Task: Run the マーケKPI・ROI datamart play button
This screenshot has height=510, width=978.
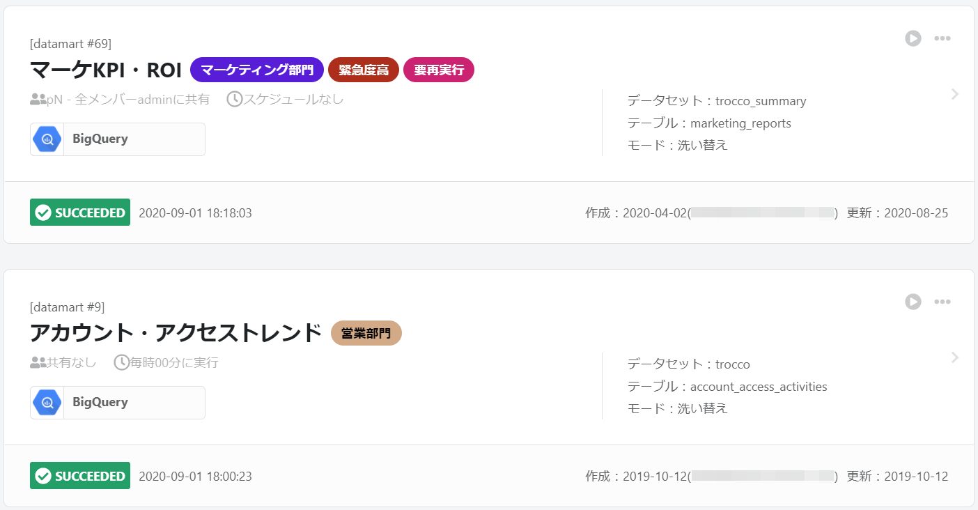Action: coord(913,38)
